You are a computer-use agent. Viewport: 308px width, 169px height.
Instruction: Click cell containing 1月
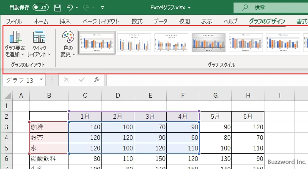(x=85, y=117)
